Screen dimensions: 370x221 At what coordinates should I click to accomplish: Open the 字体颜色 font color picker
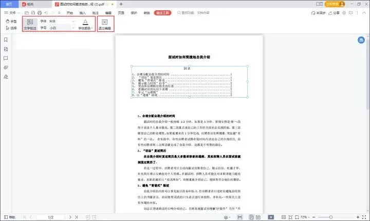pyautogui.click(x=85, y=25)
